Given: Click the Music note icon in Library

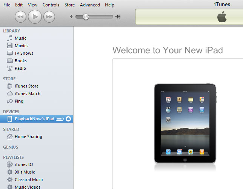Looking at the screenshot, I should [9, 38].
